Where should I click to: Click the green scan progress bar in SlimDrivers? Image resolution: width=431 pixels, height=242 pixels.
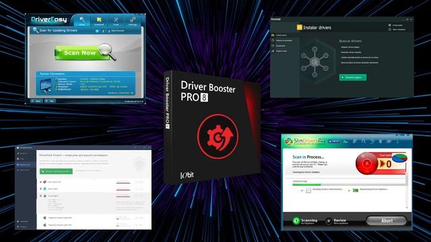(306, 184)
